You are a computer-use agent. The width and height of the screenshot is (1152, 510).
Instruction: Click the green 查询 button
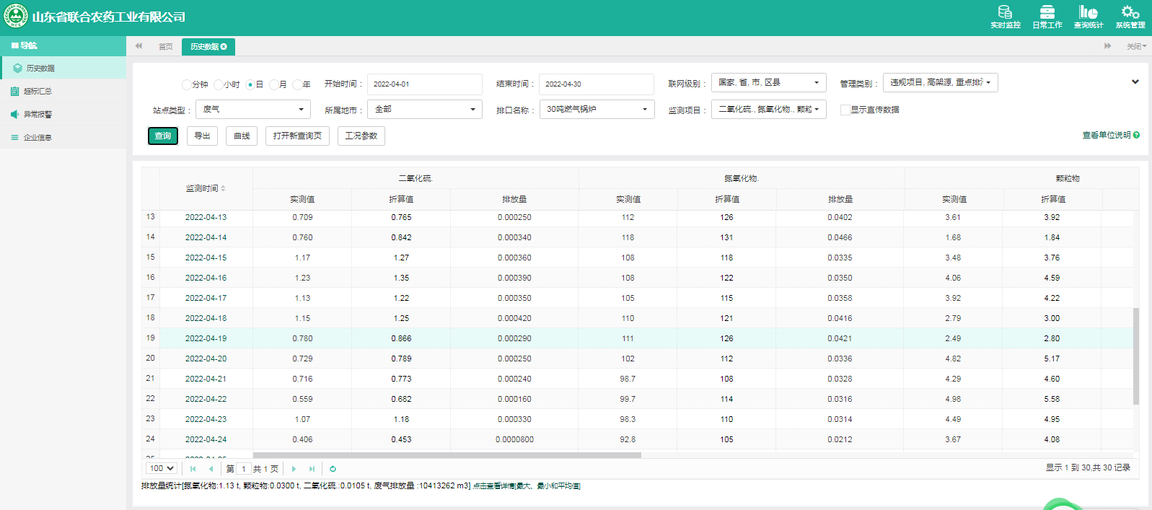click(163, 136)
